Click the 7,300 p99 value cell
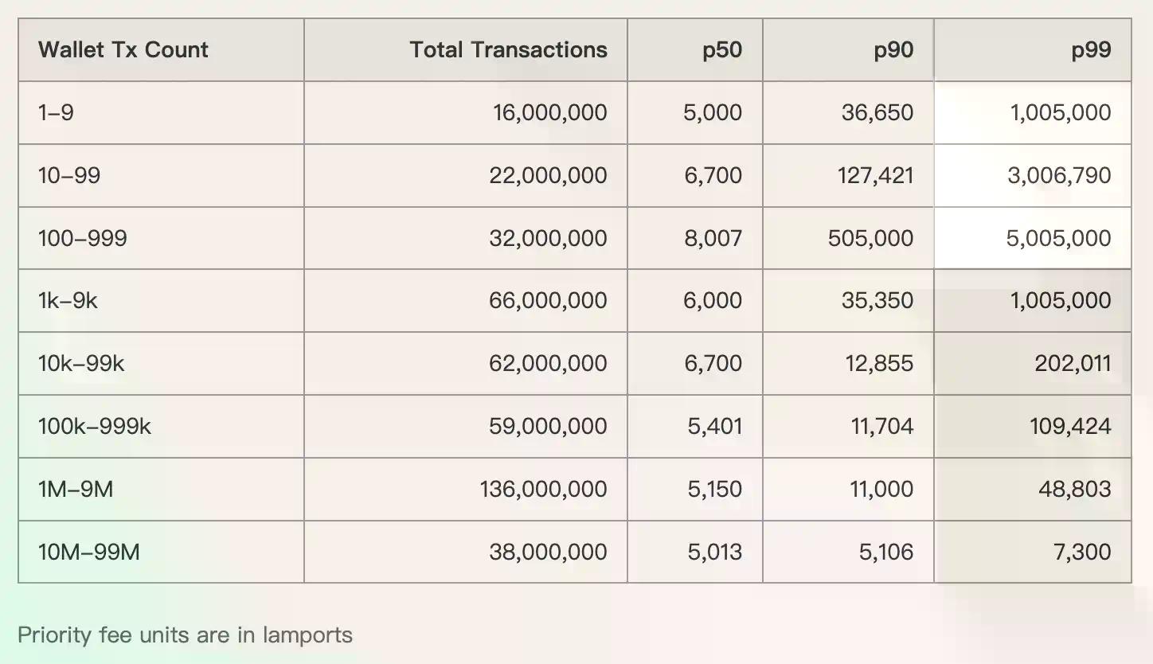 [x=1081, y=552]
